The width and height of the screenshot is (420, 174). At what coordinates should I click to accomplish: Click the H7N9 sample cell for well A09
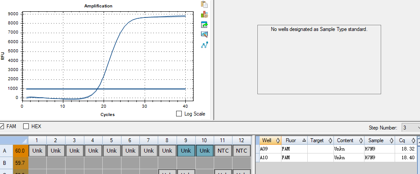(379, 149)
